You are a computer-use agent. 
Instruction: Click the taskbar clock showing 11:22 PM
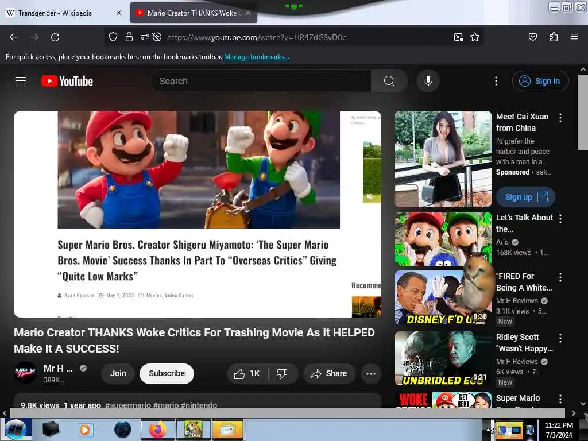pyautogui.click(x=559, y=430)
